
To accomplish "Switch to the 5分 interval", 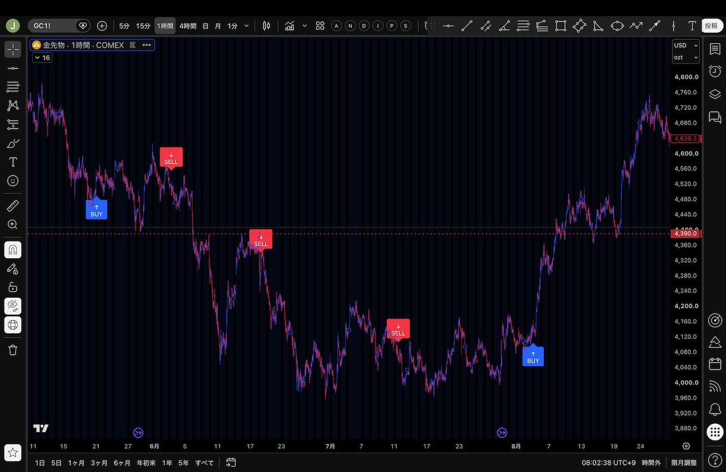I will click(124, 26).
